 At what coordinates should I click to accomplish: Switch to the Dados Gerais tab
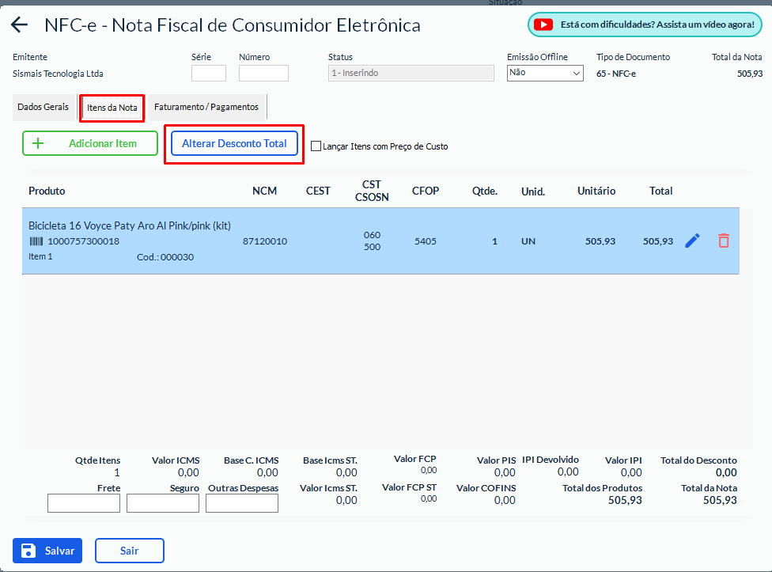(43, 107)
